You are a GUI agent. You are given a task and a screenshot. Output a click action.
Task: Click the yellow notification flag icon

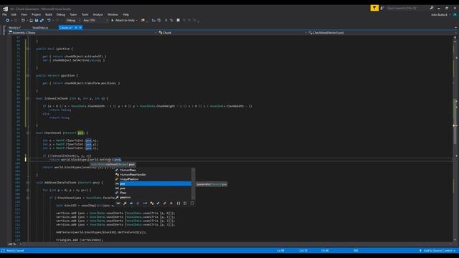pos(374,8)
